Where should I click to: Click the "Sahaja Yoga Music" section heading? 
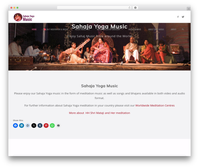(x=99, y=86)
